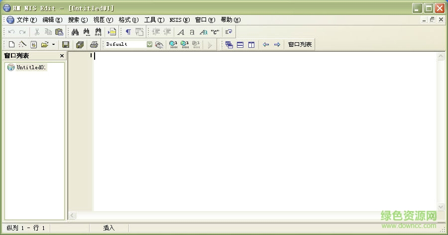Open the 视图(V) menu

(x=103, y=20)
